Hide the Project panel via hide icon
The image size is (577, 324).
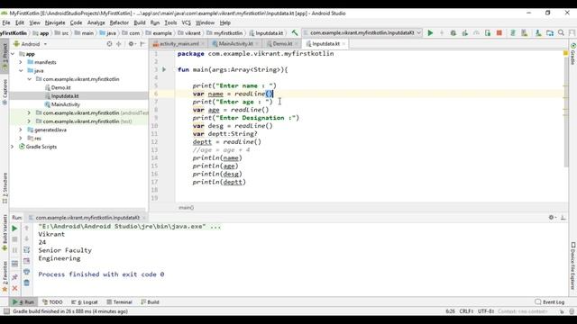[142, 44]
